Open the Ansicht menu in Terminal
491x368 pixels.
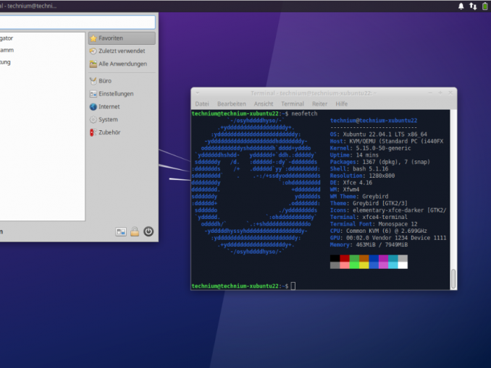(264, 104)
